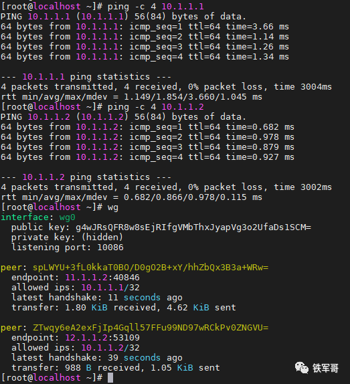350x384 pixels.
Task: Click the 10.1.1.2 ping statistics header
Action: [x=86, y=177]
